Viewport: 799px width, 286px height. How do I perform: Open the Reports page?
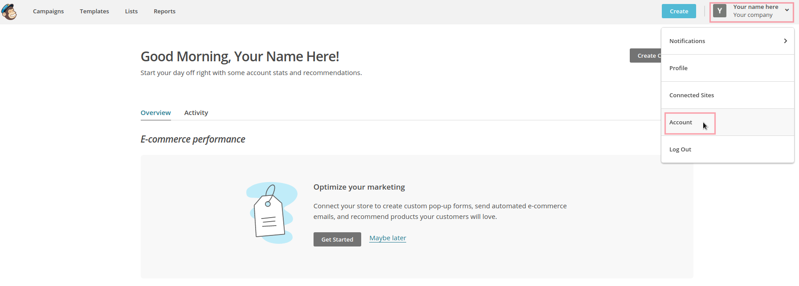[x=164, y=11]
